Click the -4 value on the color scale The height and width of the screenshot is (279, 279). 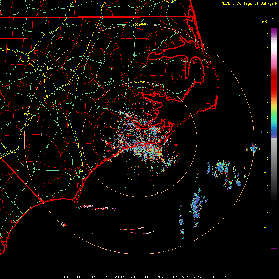click(266, 186)
